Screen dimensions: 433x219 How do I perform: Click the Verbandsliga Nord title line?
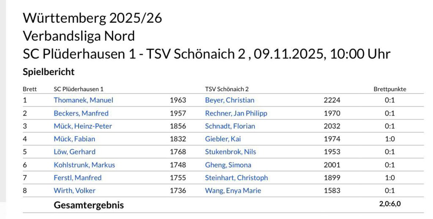pyautogui.click(x=79, y=36)
